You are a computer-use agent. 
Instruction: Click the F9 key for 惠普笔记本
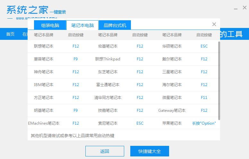click(x=76, y=59)
